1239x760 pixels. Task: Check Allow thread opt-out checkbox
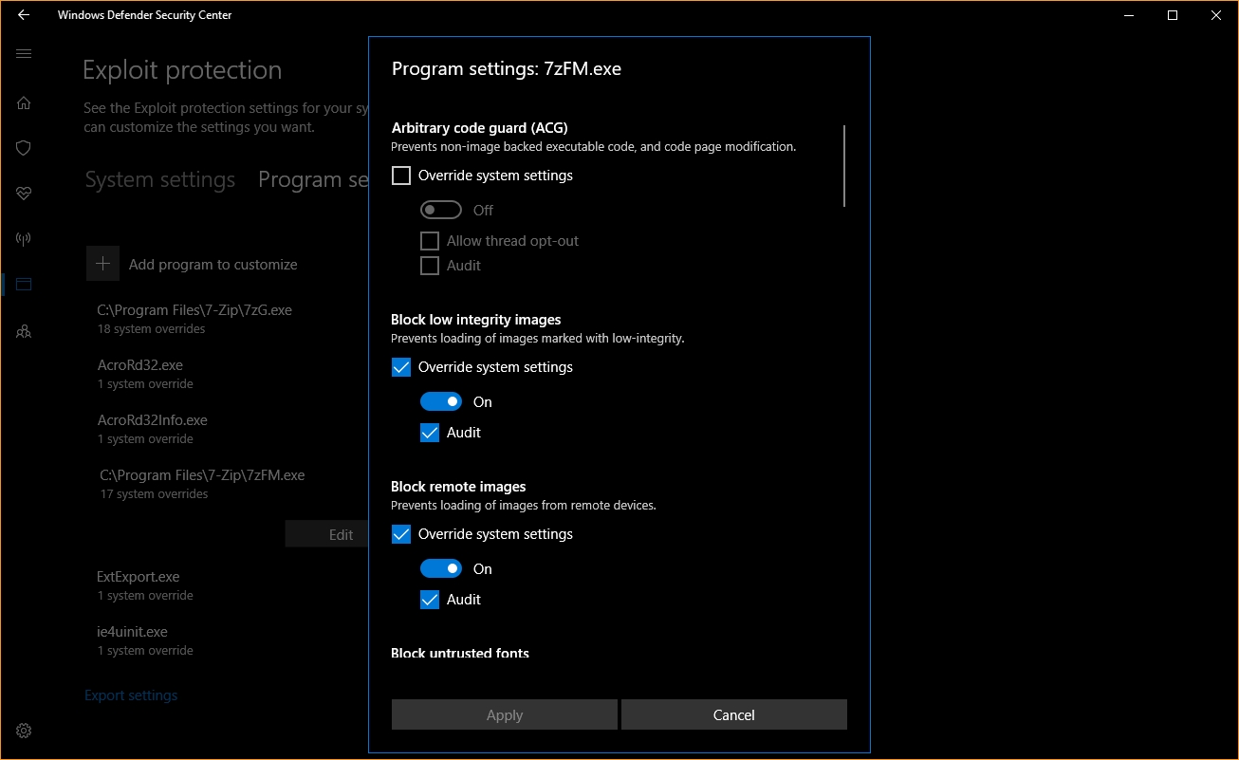(x=430, y=241)
